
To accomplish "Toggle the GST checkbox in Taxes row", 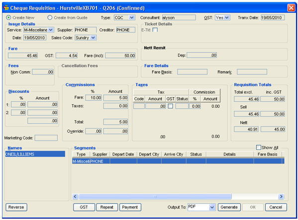I will [171, 106].
